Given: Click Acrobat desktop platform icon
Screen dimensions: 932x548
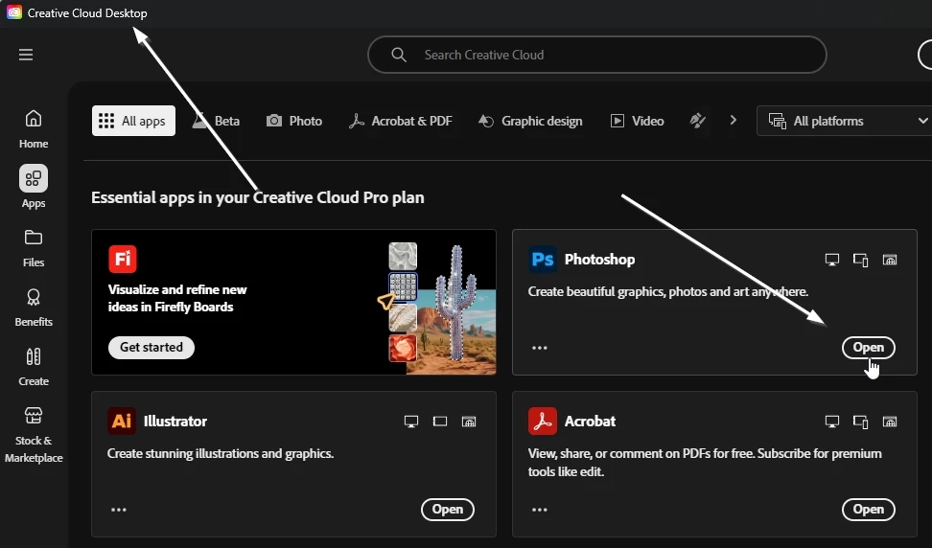Looking at the screenshot, I should (832, 422).
